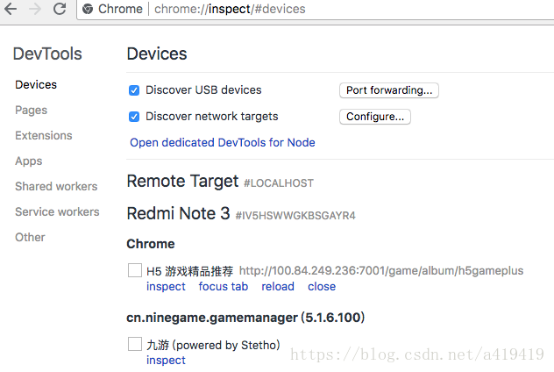Viewport: 554px width, 372px height.
Task: Click the Chrome logo icon in address bar
Action: (88, 9)
